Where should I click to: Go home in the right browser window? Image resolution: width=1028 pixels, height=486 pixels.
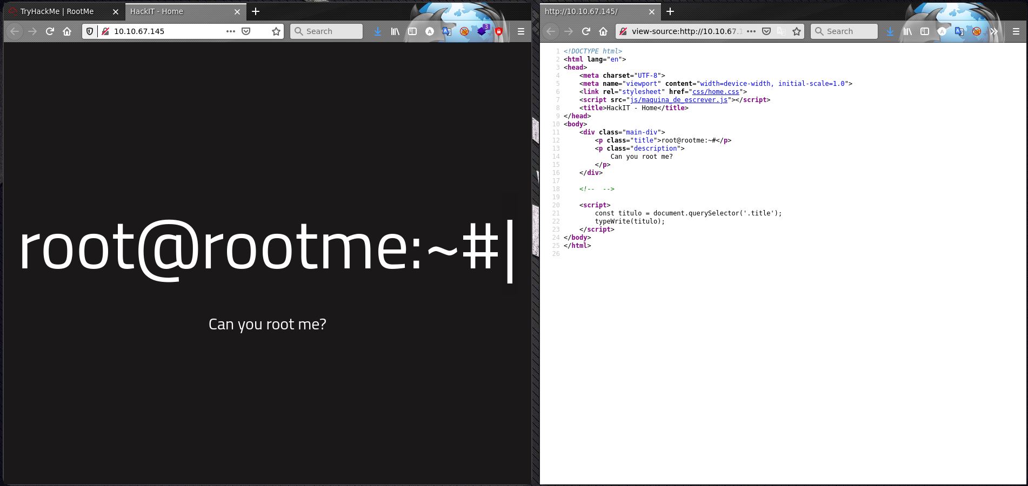tap(603, 31)
